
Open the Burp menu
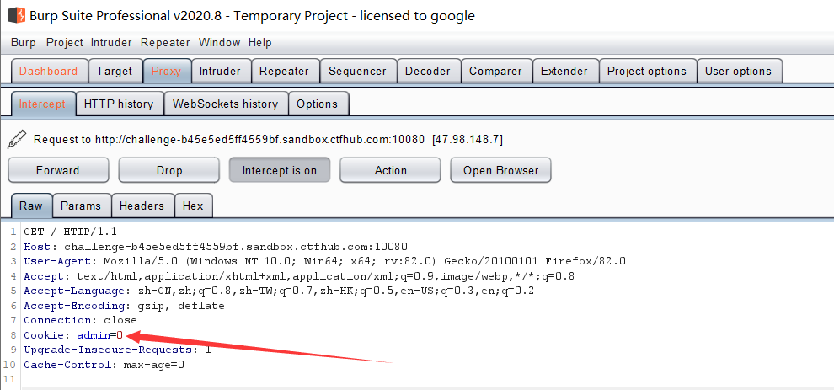pos(24,42)
